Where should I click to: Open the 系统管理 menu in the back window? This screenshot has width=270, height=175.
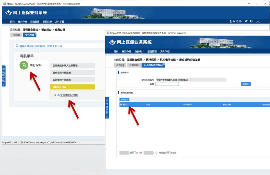(x=47, y=22)
